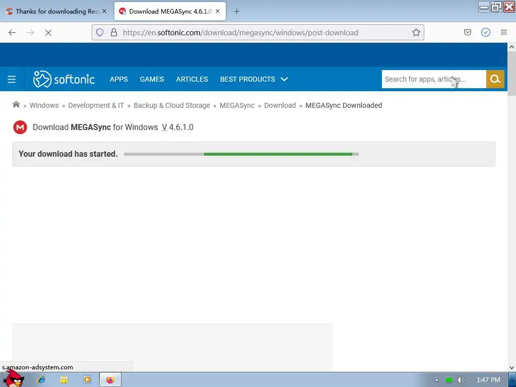
Task: Click the forward navigation arrow
Action: click(30, 32)
